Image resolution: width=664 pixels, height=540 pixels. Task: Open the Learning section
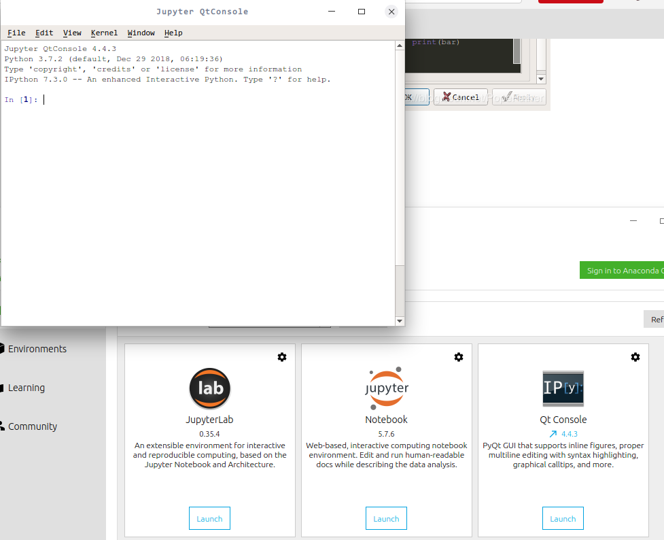(x=27, y=388)
